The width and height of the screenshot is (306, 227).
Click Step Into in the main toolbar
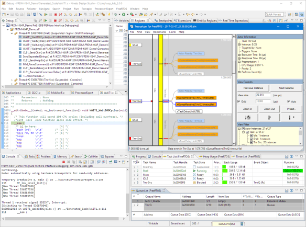coord(65,15)
